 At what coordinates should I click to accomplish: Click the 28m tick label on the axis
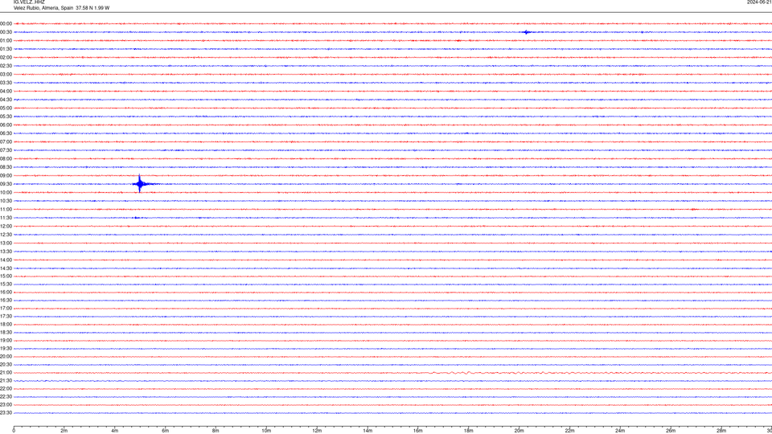721,431
